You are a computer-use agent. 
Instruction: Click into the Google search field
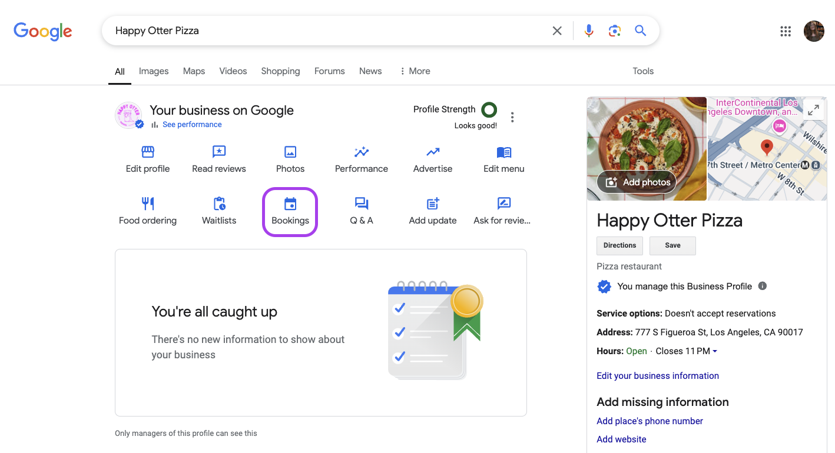(330, 31)
